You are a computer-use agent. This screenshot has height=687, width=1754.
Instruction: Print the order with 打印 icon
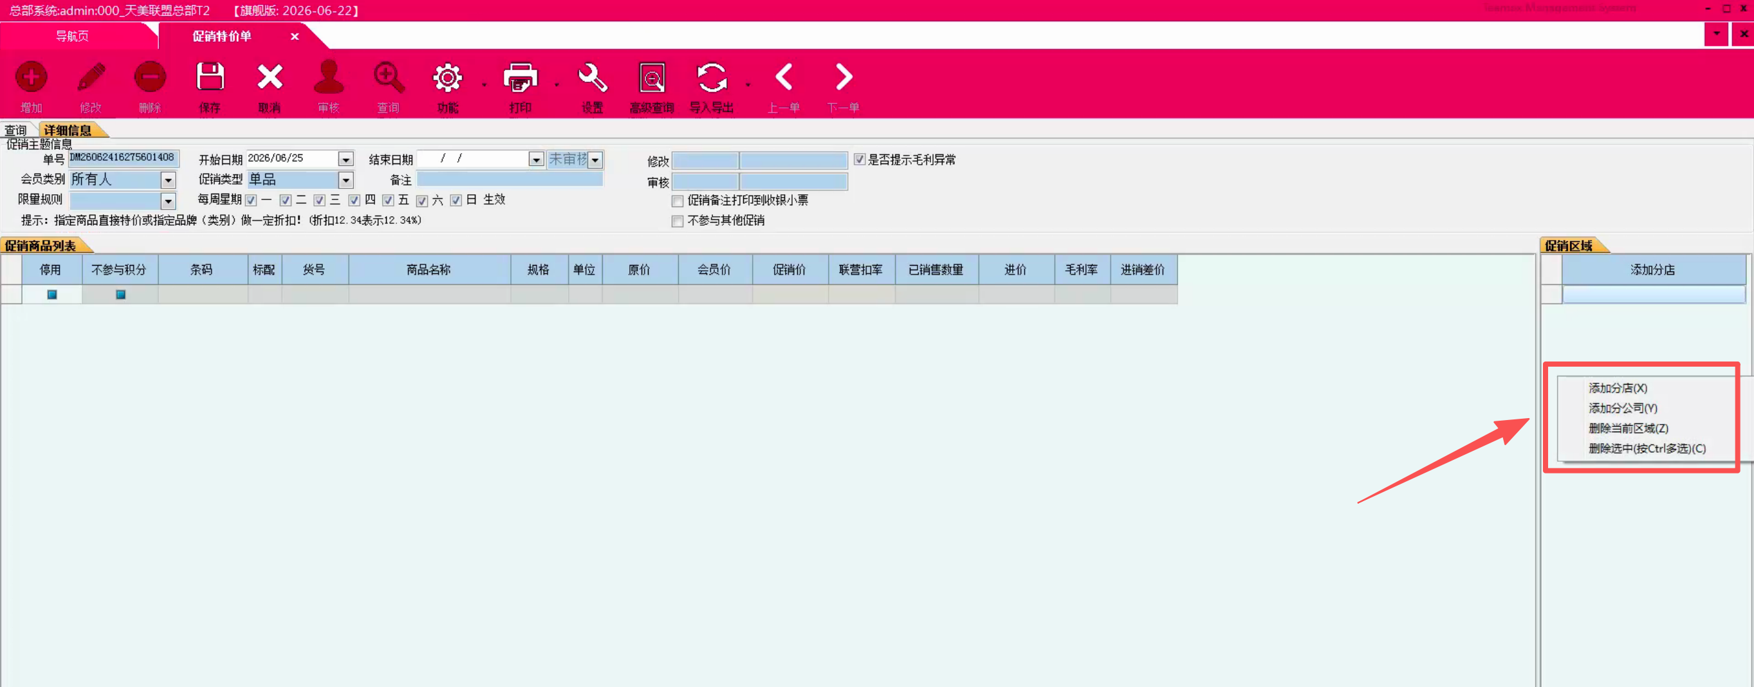pyautogui.click(x=520, y=77)
